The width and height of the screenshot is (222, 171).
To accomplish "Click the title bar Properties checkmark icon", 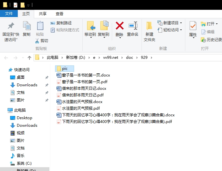I will 15,5.
